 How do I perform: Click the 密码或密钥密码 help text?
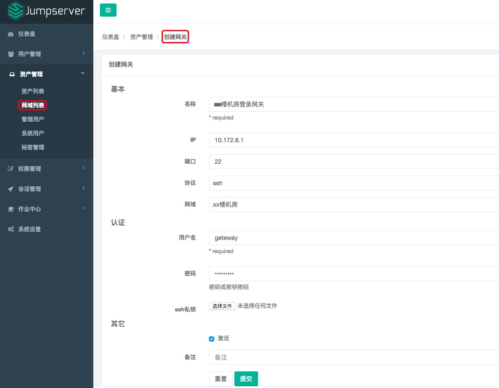click(x=229, y=287)
